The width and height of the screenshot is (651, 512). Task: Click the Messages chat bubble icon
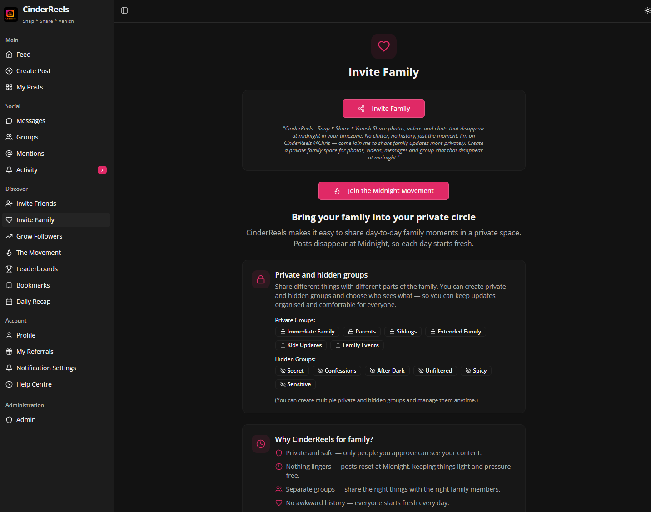click(x=9, y=121)
